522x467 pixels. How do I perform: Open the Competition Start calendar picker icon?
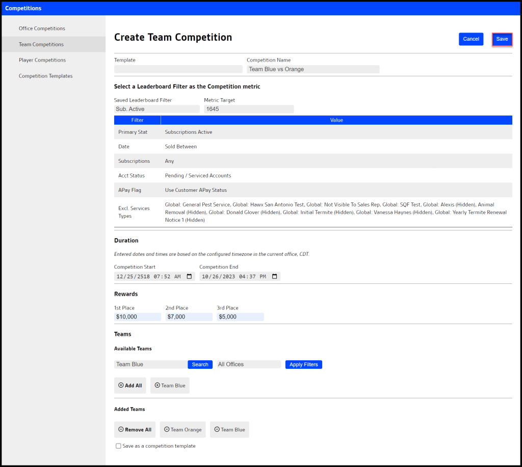coord(189,277)
